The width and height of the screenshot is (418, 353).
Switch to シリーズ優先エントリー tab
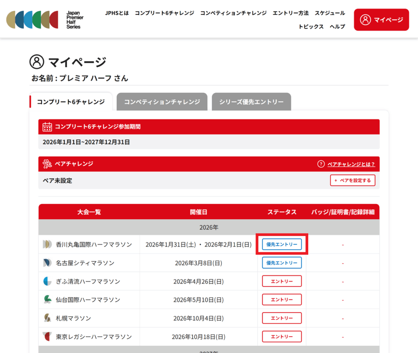tap(251, 101)
